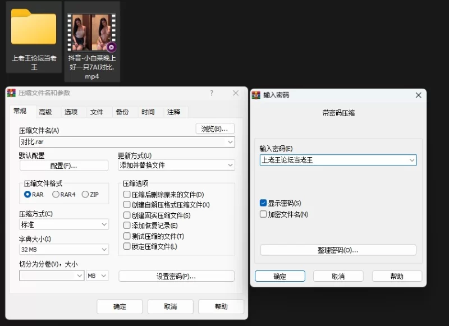Switch to the 高级 tab
Image resolution: width=449 pixels, height=326 pixels.
[x=45, y=112]
